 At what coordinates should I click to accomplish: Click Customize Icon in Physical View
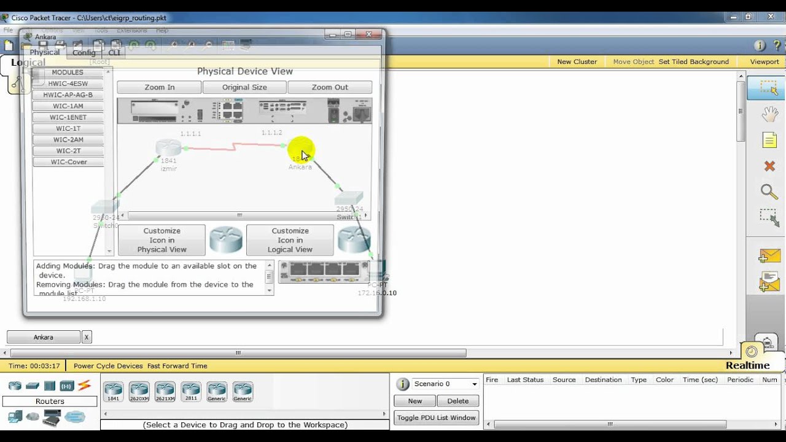coord(162,240)
